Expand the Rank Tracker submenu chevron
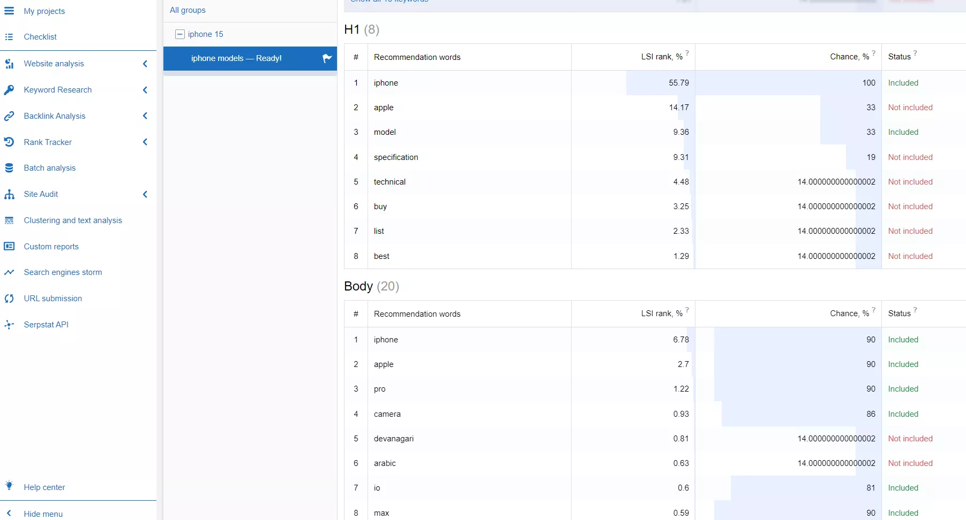 (x=145, y=142)
